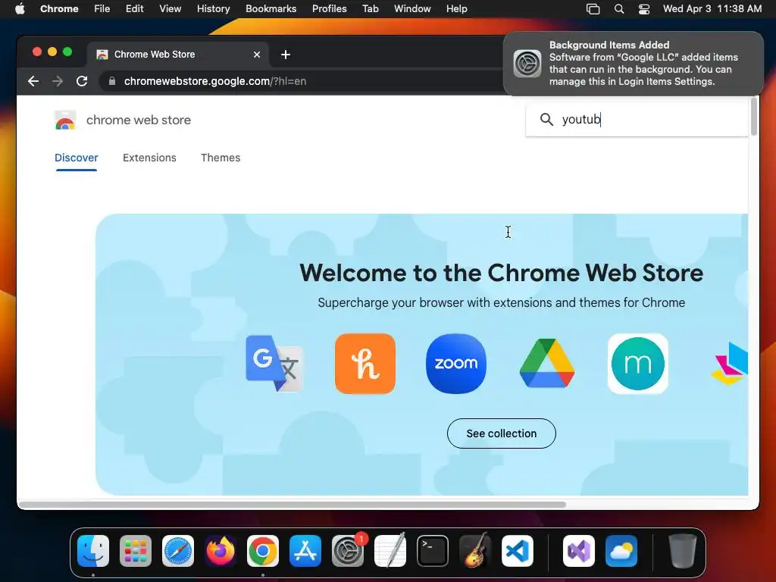
Task: Open Control Center in the menu bar
Action: (644, 8)
